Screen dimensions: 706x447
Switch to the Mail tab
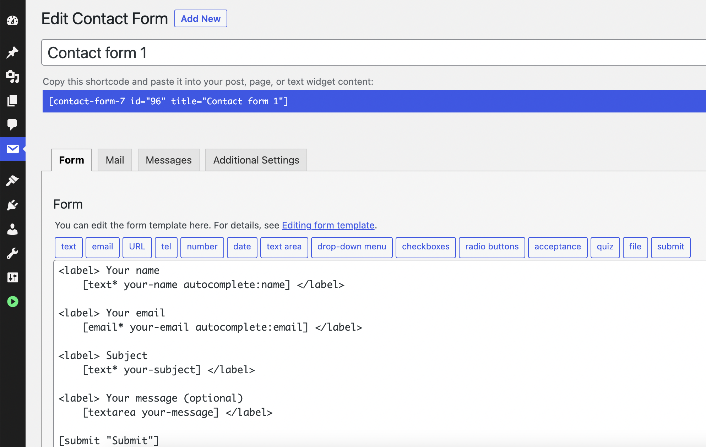(115, 160)
